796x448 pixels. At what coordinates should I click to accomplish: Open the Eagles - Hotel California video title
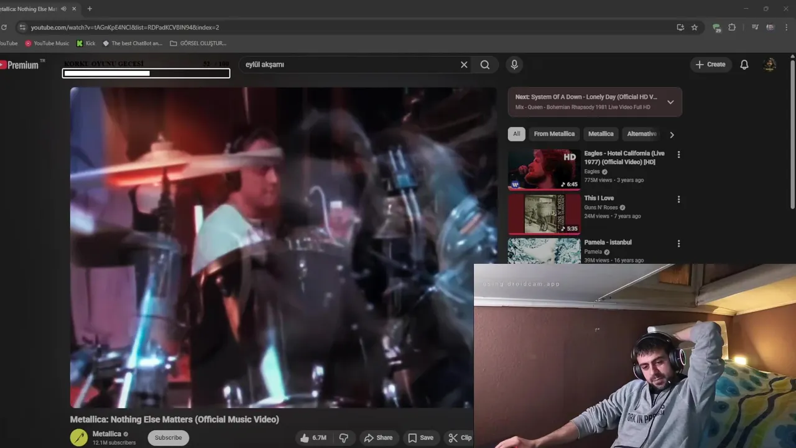pyautogui.click(x=624, y=157)
